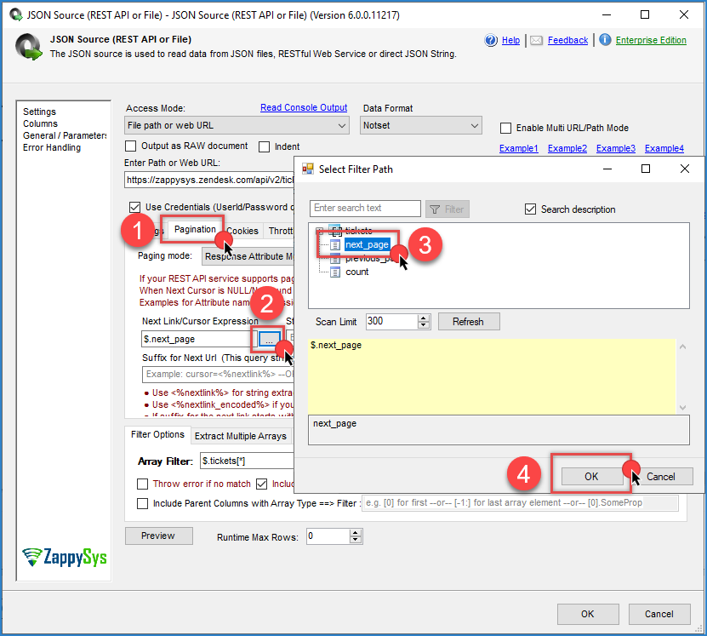Check Output as RAW document
Image resolution: width=707 pixels, height=636 pixels.
pos(131,146)
